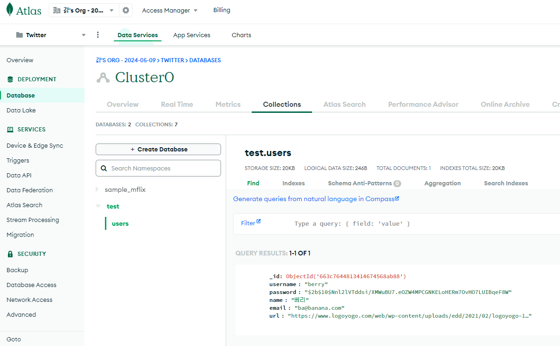Open Atlas Search in the sidebar
Image resolution: width=560 pixels, height=346 pixels.
(24, 205)
